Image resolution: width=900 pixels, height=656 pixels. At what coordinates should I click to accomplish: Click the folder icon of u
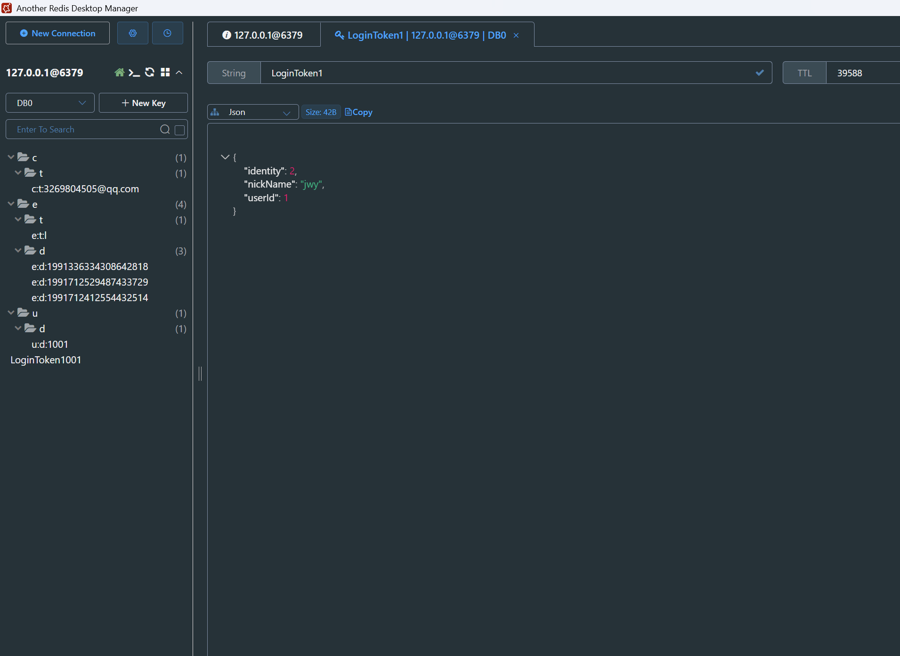pos(24,312)
